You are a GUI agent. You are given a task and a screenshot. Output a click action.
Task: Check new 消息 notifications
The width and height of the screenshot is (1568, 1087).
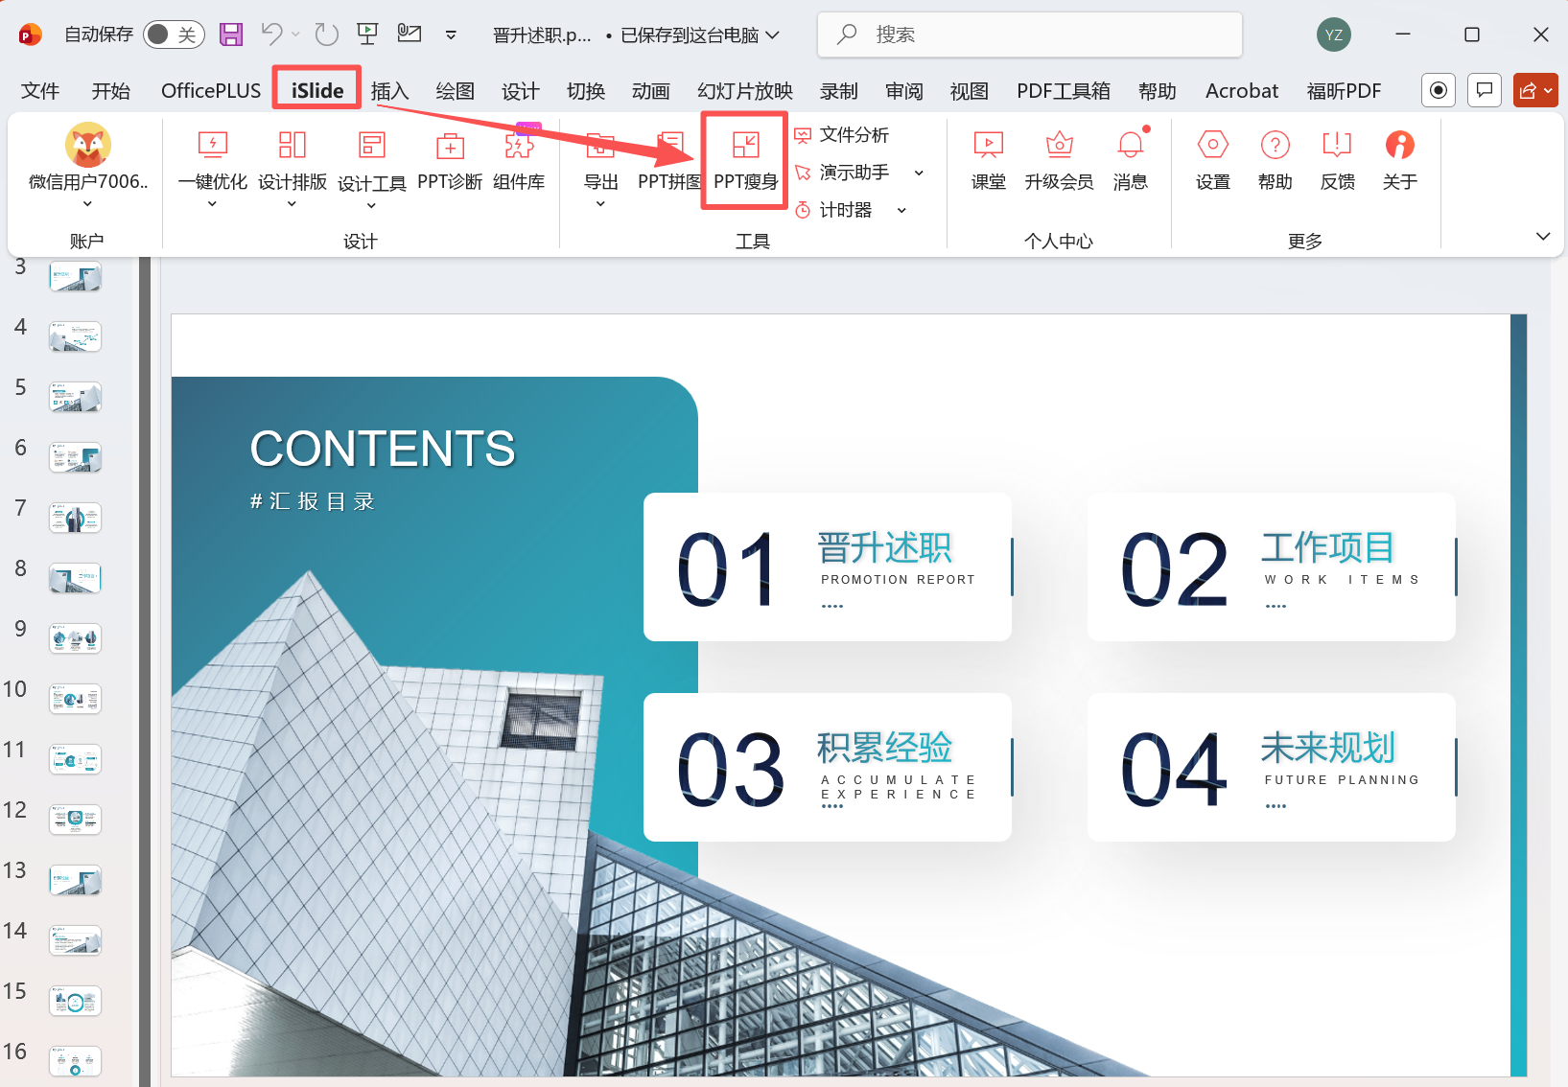click(1131, 161)
